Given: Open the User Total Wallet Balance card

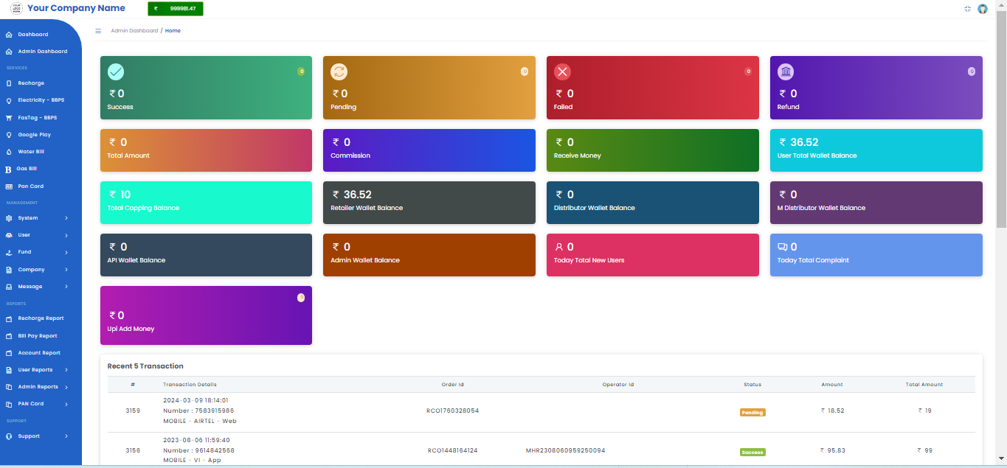Looking at the screenshot, I should (x=876, y=150).
